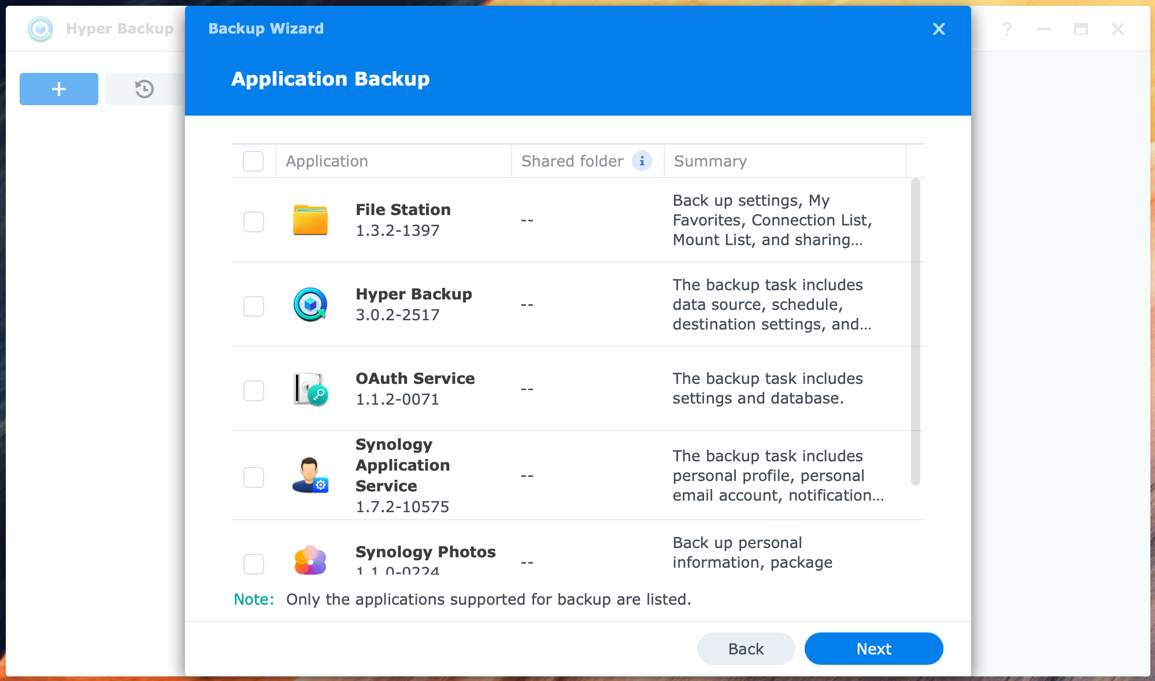Click the Hyper Backup app icon in list
1155x681 pixels.
tap(310, 305)
